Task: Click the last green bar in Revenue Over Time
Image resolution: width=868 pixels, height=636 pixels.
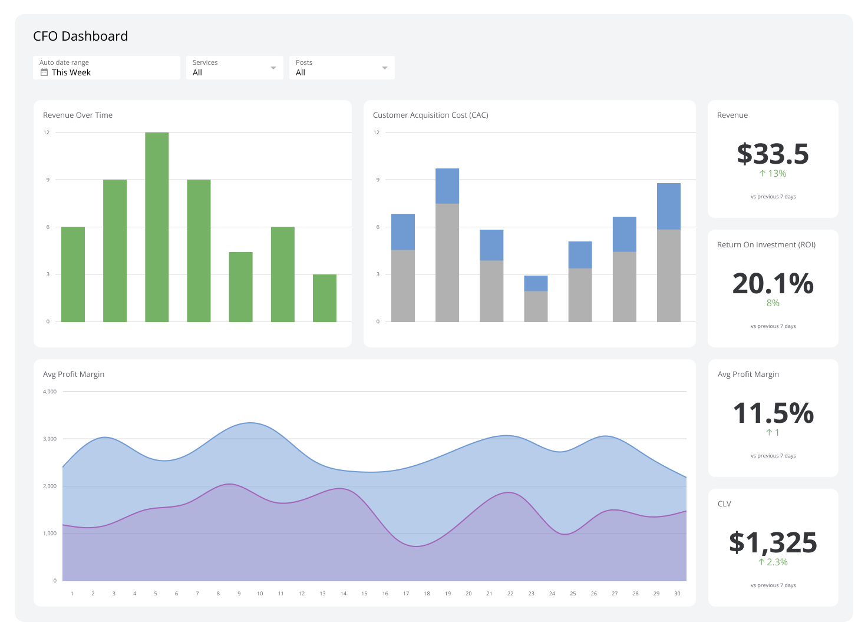Action: click(x=324, y=297)
